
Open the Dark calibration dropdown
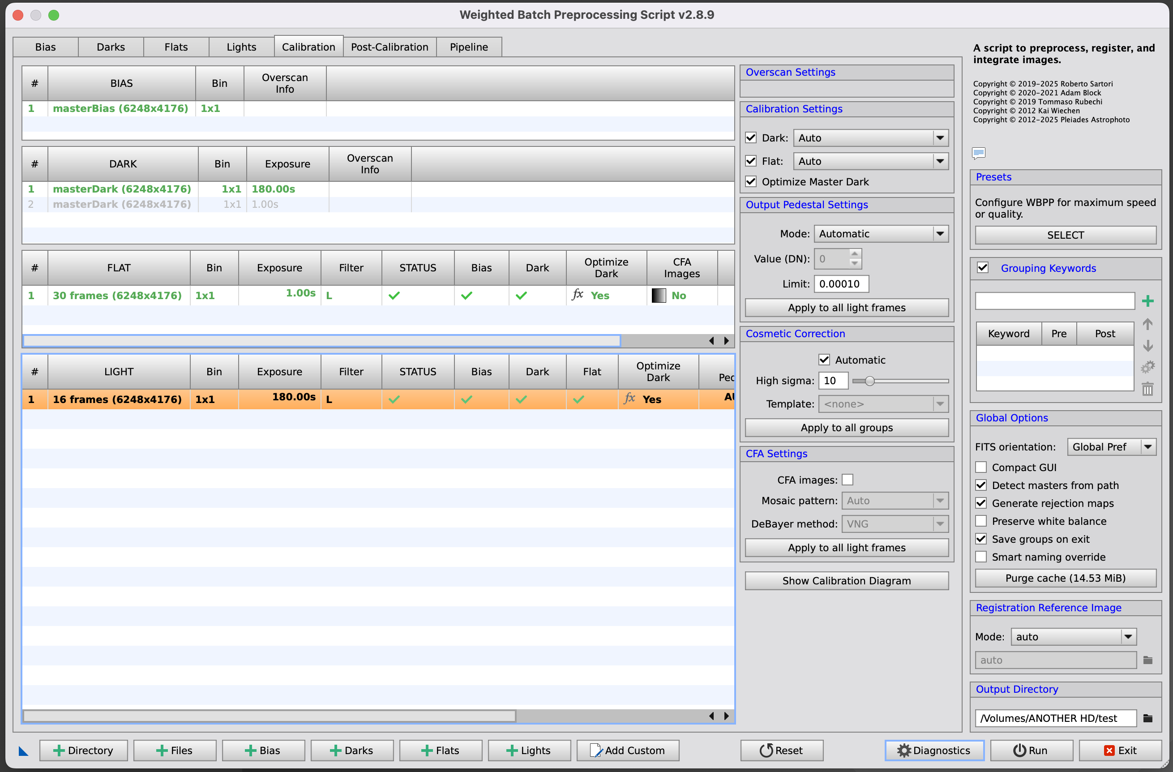(870, 138)
